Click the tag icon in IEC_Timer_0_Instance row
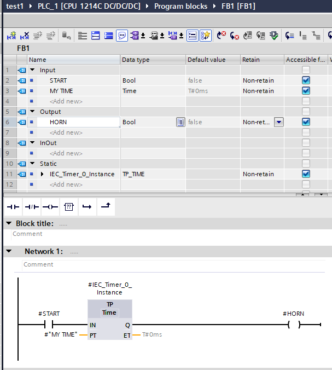Screen dimensions: 332x370 22,174
